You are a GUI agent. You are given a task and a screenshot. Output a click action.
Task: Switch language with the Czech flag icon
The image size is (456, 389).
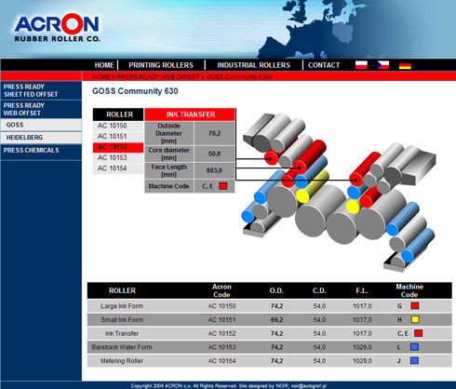383,65
